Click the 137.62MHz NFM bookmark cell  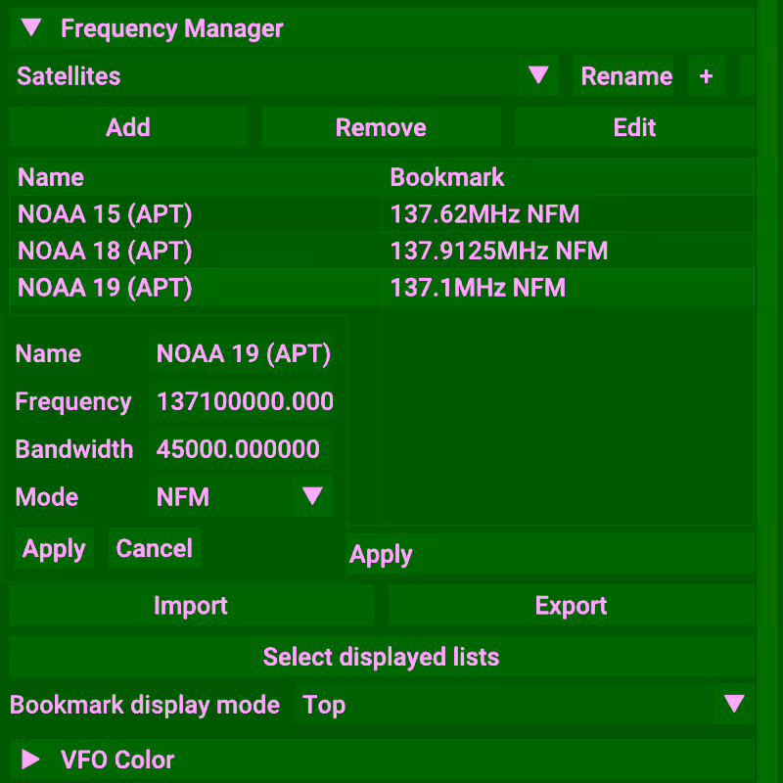569,213
